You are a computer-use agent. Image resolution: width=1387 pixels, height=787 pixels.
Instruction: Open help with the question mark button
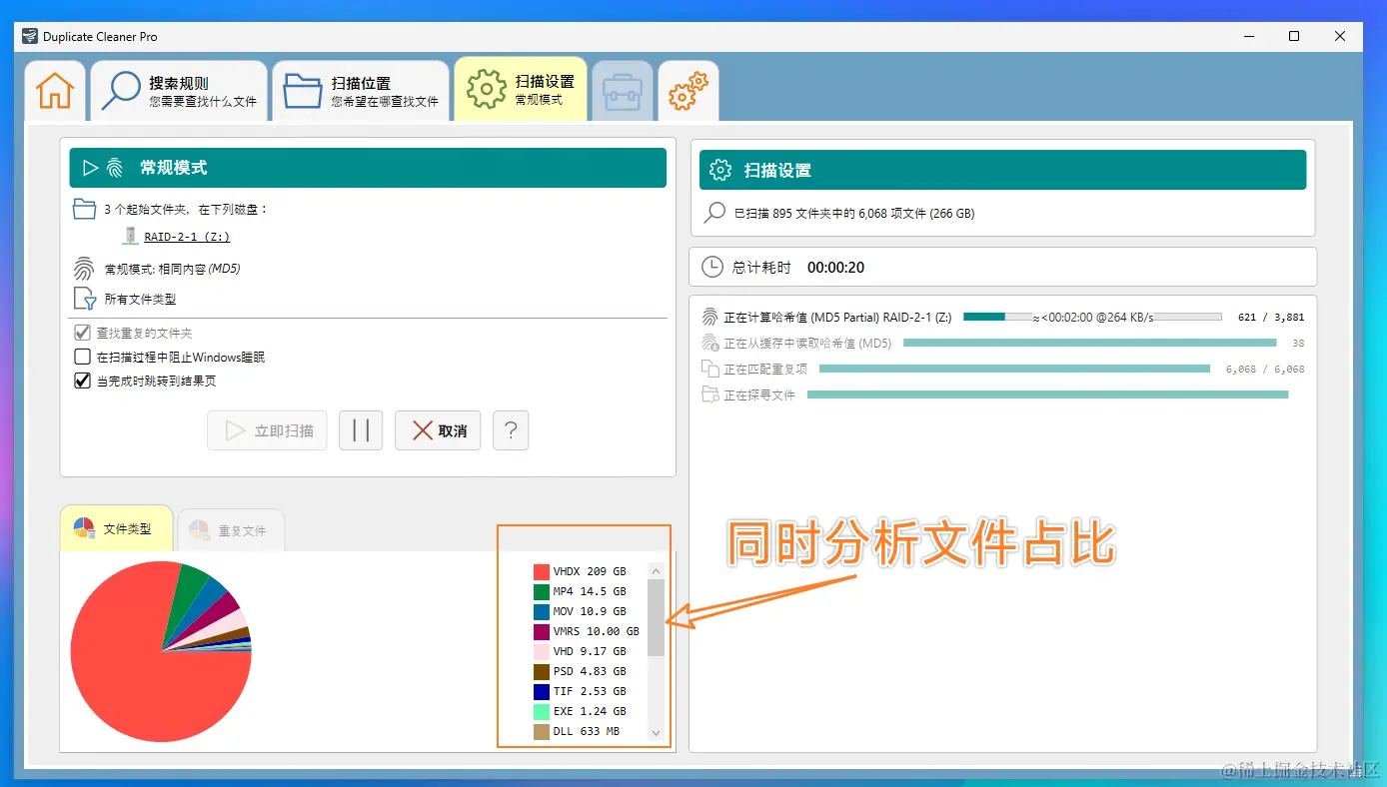pyautogui.click(x=511, y=430)
